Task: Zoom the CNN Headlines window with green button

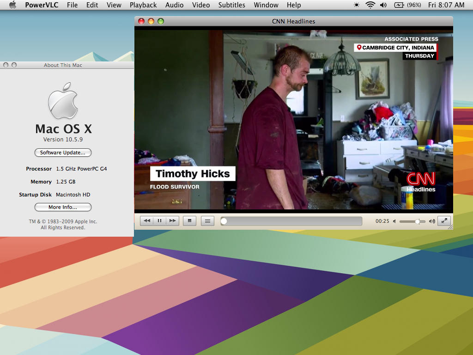Action: [x=161, y=21]
